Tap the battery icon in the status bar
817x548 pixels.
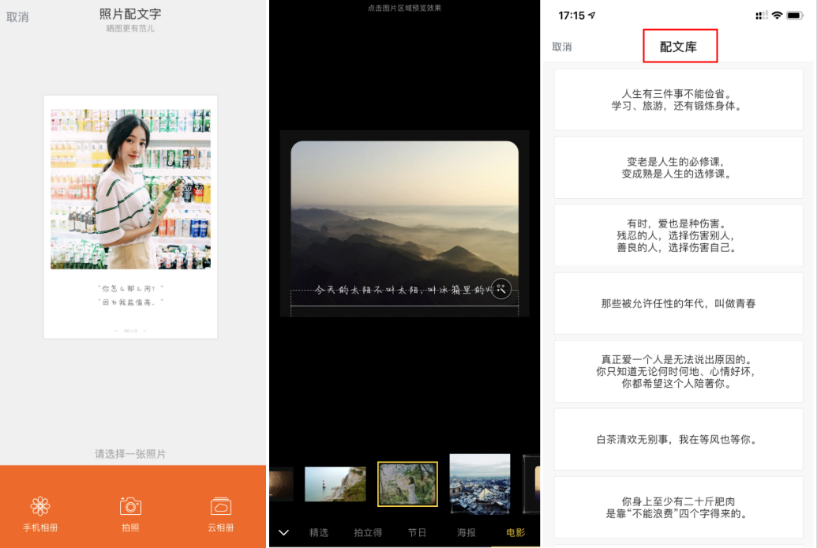click(x=795, y=16)
